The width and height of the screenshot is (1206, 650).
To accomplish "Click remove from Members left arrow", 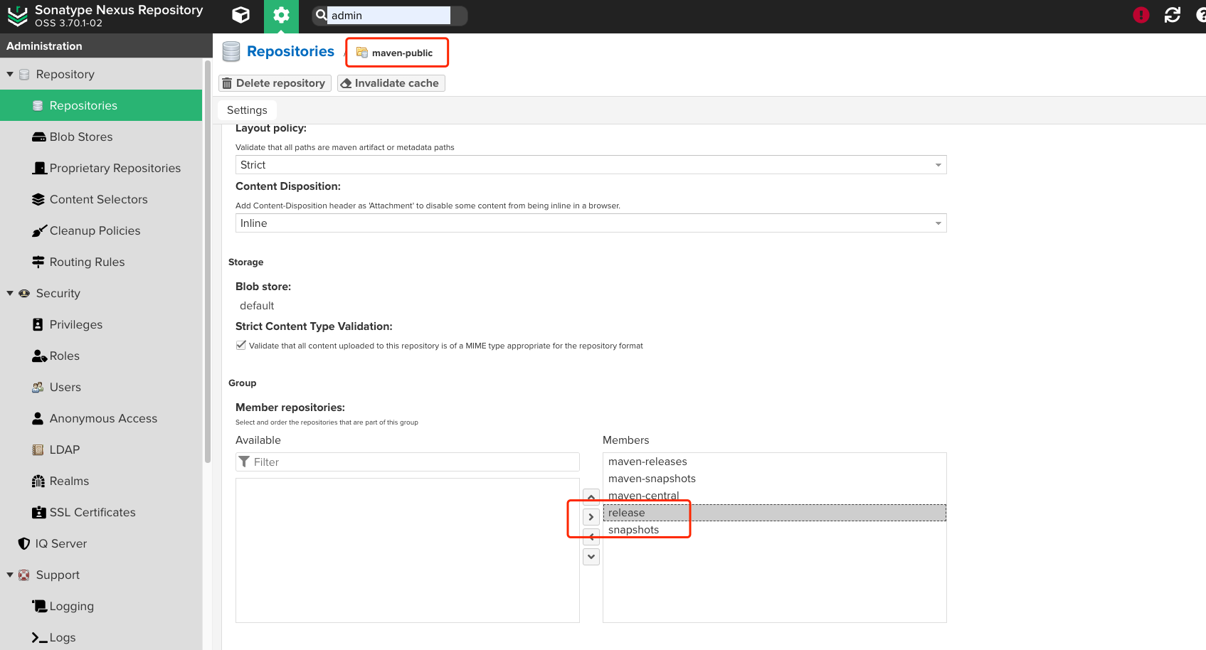I will tap(591, 537).
